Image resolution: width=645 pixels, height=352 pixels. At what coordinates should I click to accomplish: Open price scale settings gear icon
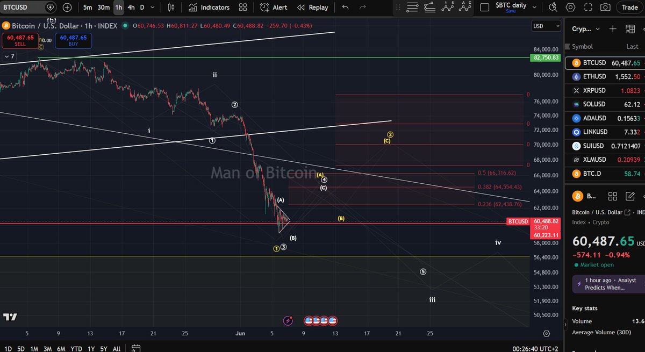click(x=546, y=334)
